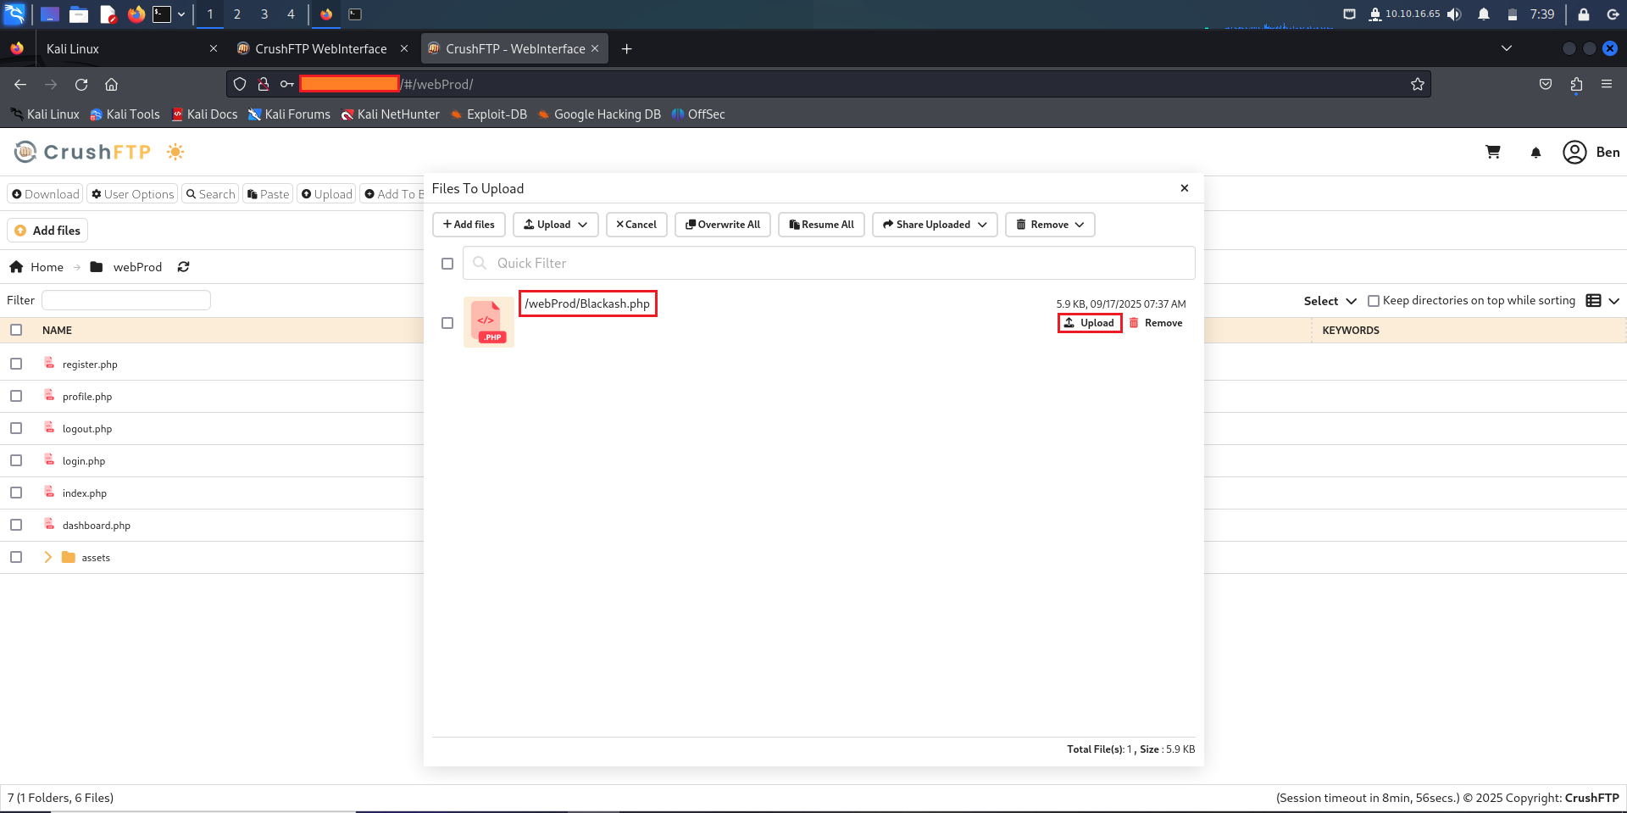Open notifications bell in CrushFTP header

pyautogui.click(x=1535, y=153)
